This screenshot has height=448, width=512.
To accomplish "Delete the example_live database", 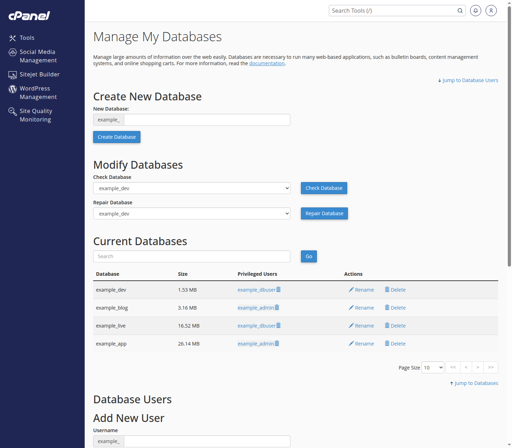I will tap(395, 326).
